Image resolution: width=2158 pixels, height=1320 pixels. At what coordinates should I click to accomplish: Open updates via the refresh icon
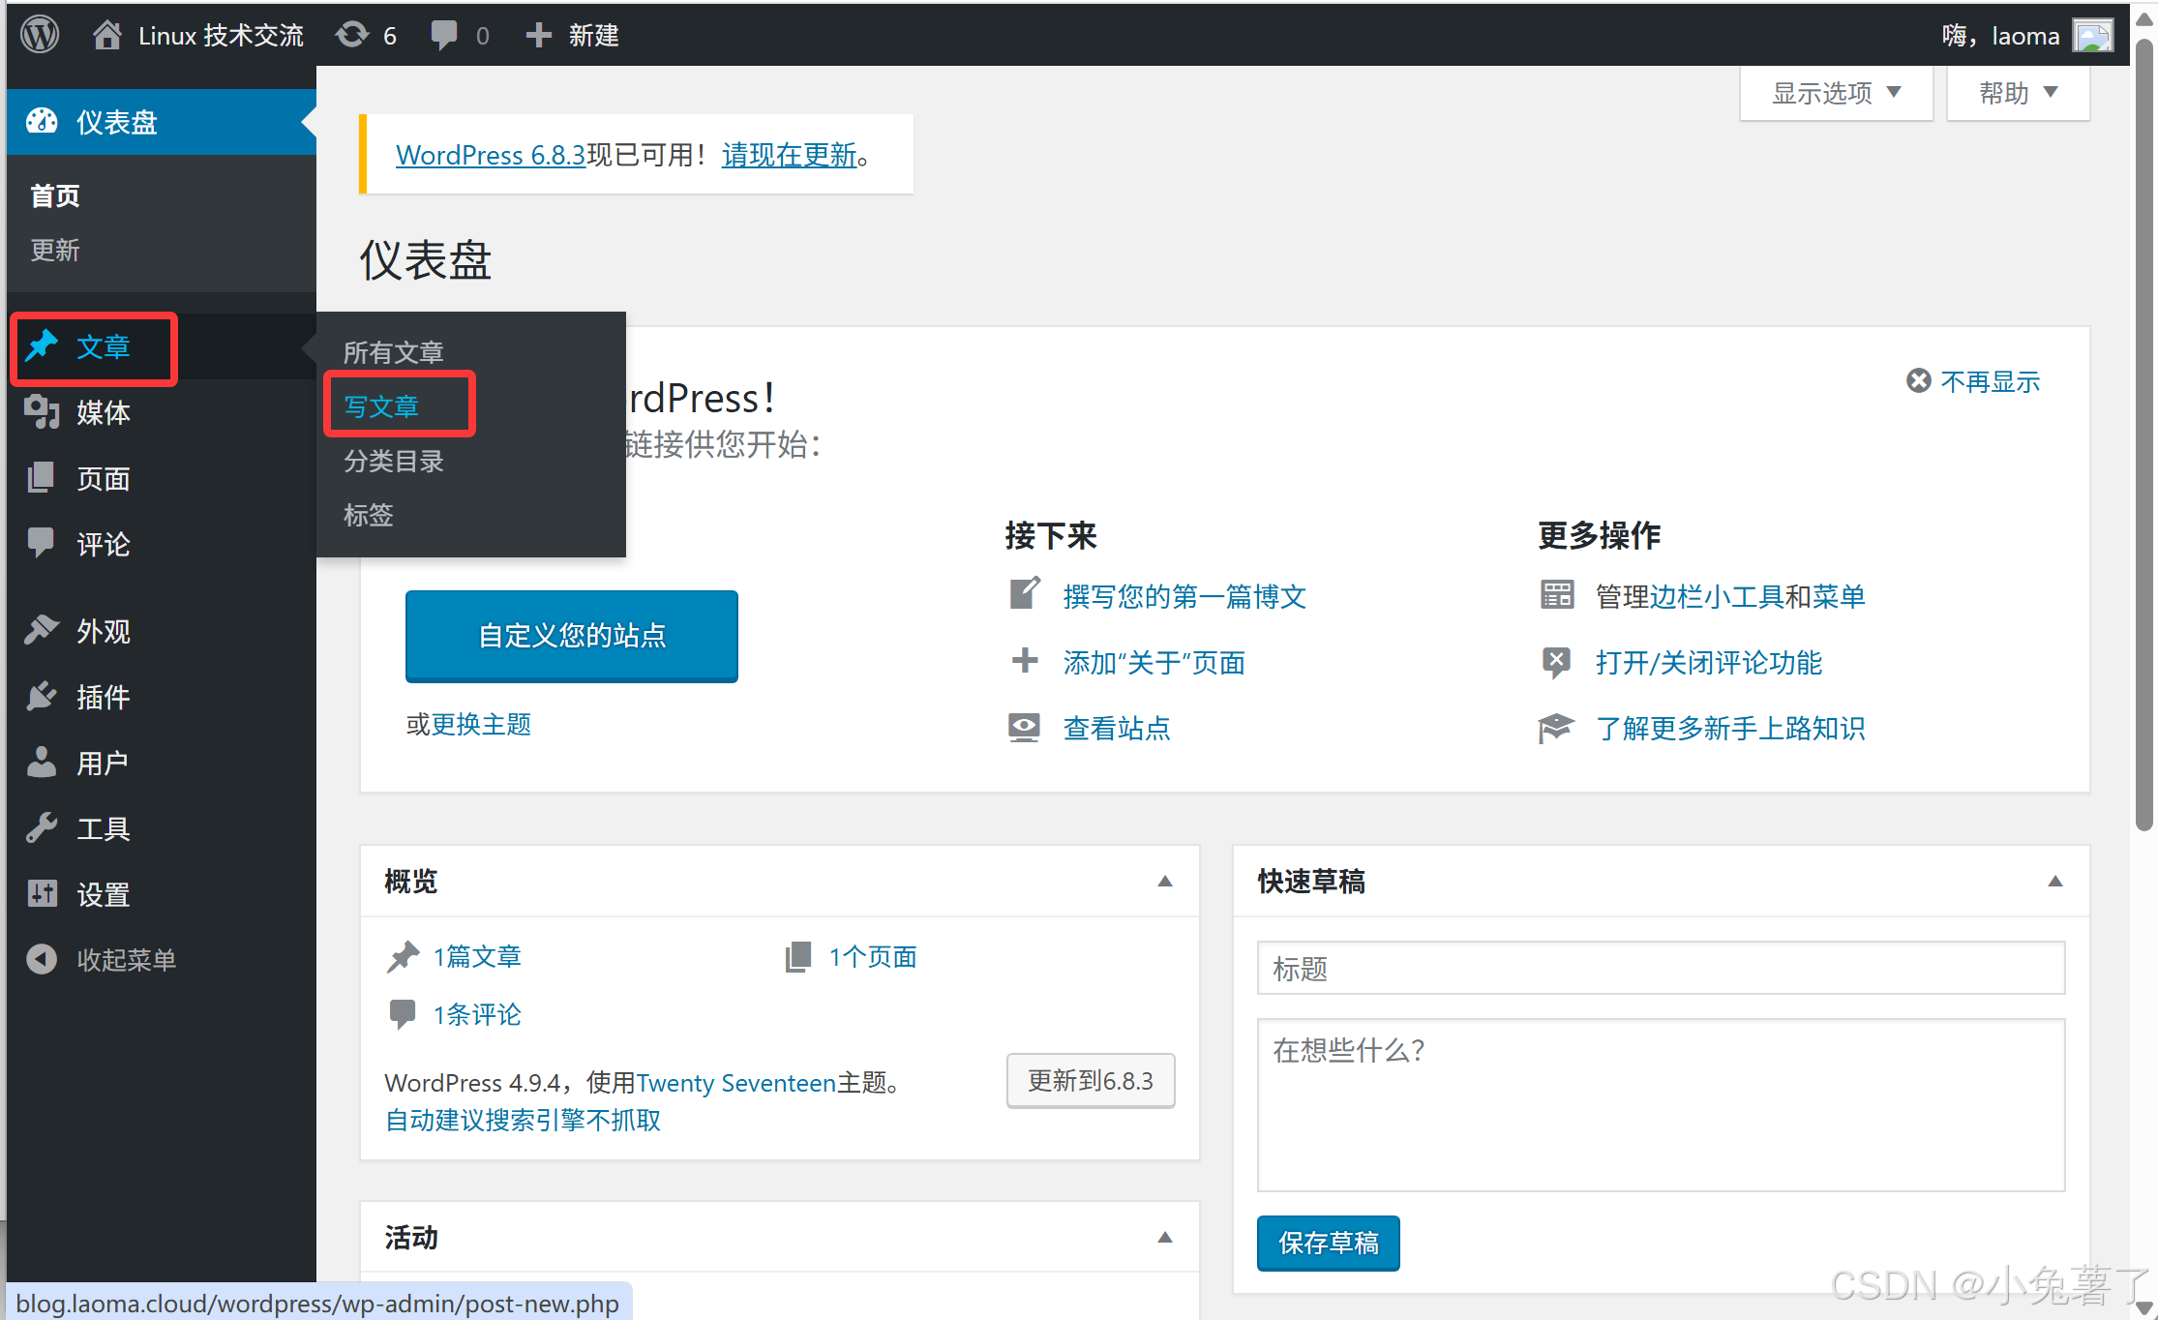(x=352, y=35)
